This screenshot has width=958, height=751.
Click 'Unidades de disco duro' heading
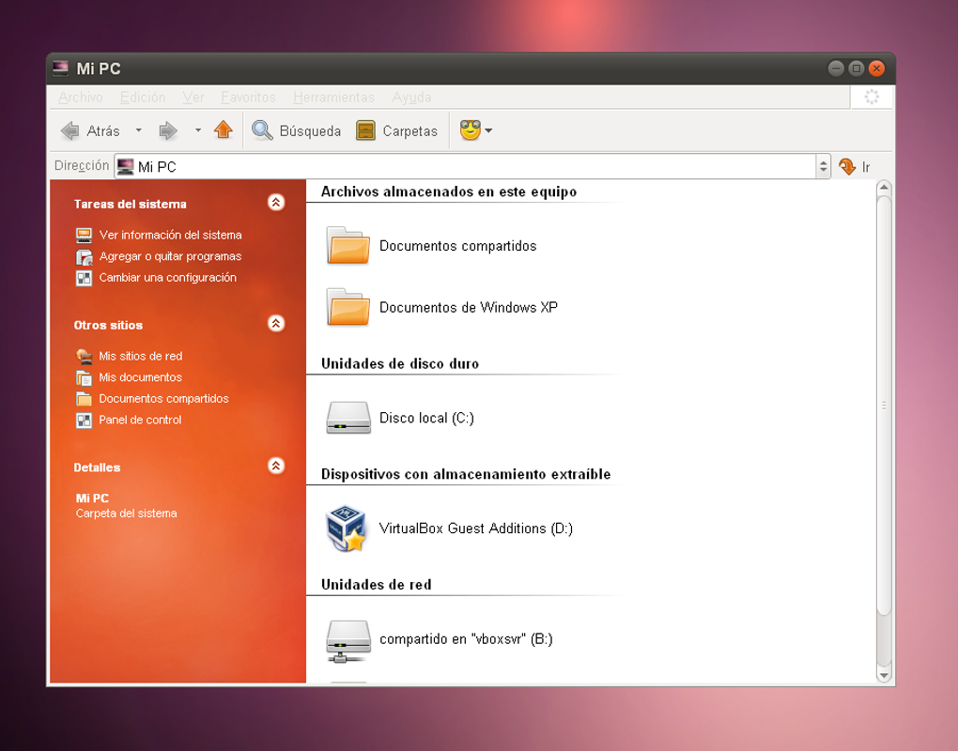coord(400,364)
